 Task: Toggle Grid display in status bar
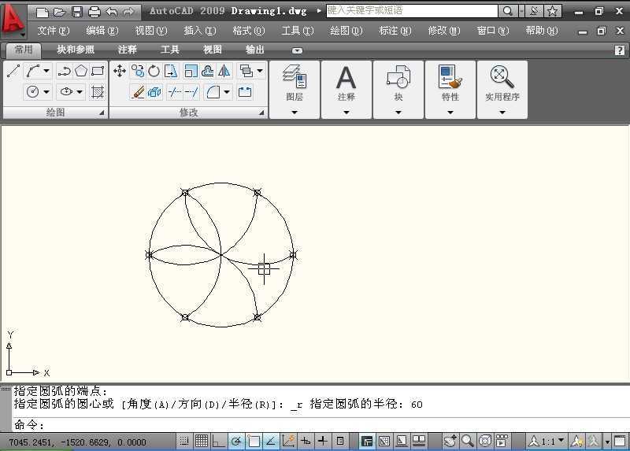click(202, 442)
